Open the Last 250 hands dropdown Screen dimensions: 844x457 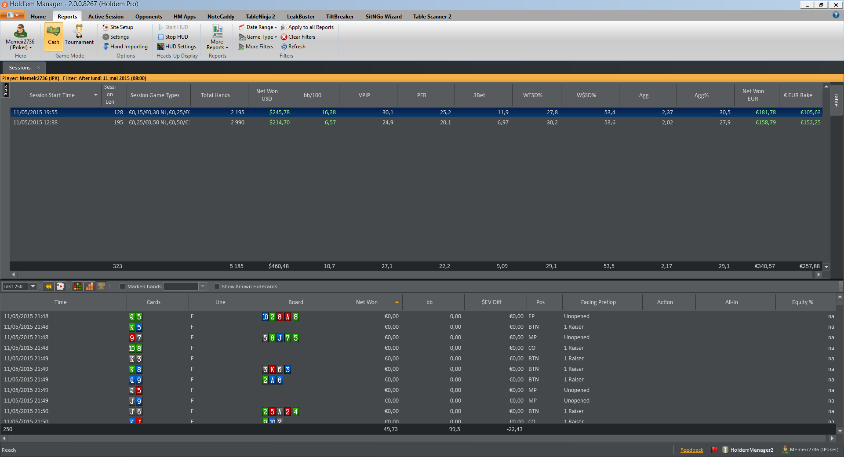tap(33, 287)
